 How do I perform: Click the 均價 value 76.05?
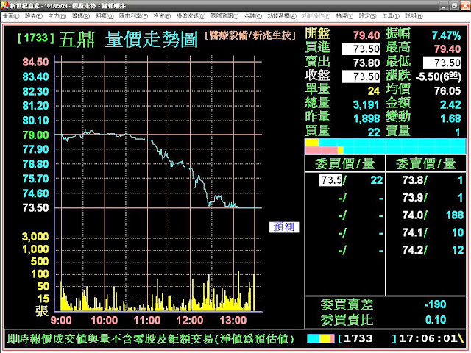point(447,91)
